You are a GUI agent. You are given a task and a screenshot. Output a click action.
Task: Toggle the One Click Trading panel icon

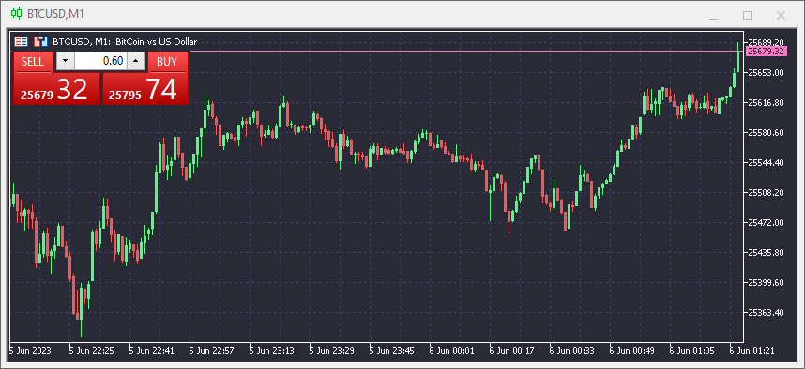[21, 42]
